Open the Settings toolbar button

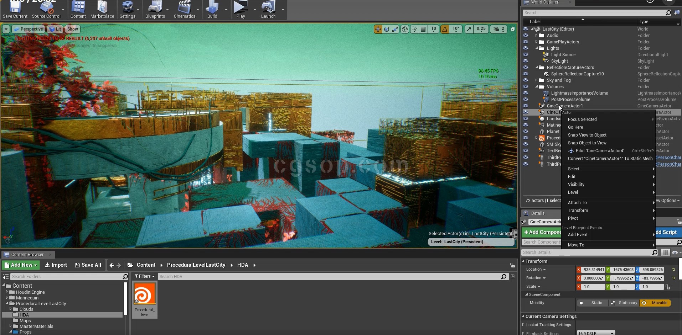127,10
